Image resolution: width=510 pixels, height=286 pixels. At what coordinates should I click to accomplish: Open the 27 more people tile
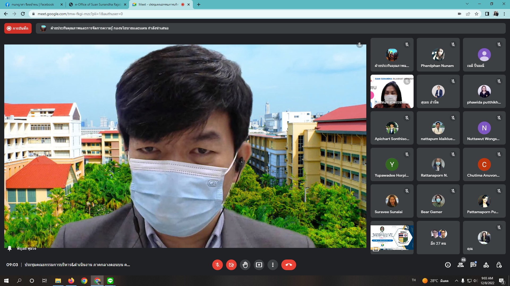coord(438,238)
